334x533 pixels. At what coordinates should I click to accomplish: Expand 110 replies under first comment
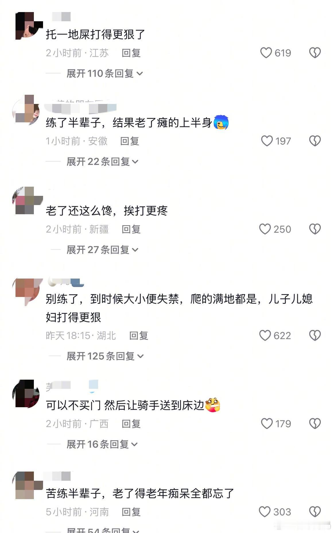point(105,74)
